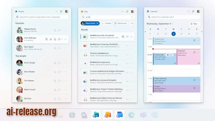Select MJ Price in Top people
The width and height of the screenshot is (215, 121).
point(42,98)
